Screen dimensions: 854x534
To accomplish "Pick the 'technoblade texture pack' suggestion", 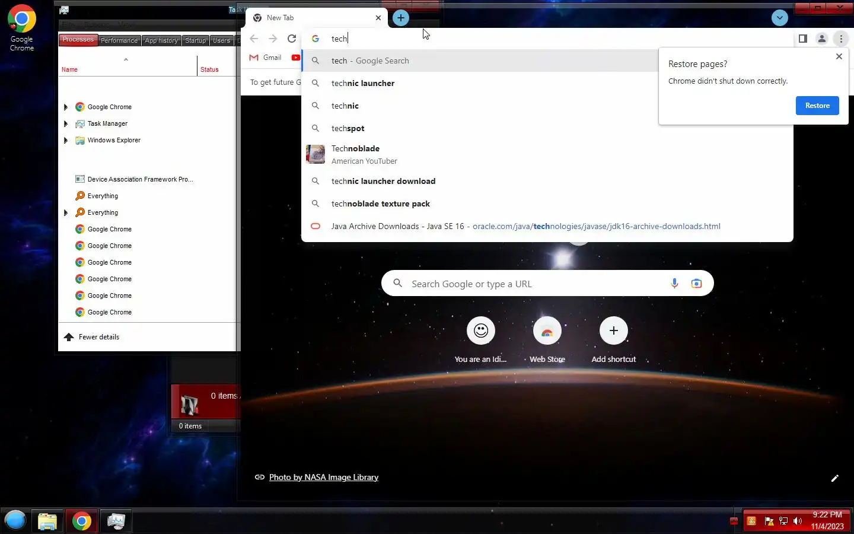I will pyautogui.click(x=547, y=204).
